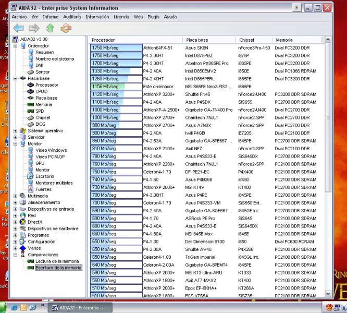Click the AIDA32 v3.88 root icon
347x313 pixels.
click(x=15, y=39)
